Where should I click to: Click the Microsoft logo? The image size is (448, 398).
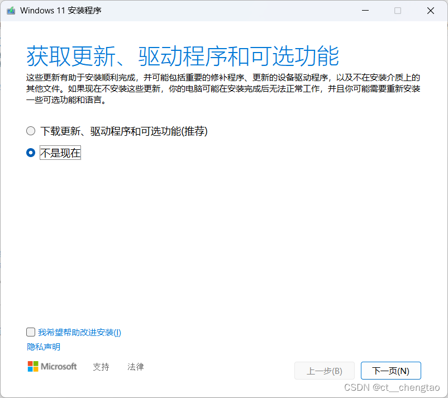[x=53, y=366]
